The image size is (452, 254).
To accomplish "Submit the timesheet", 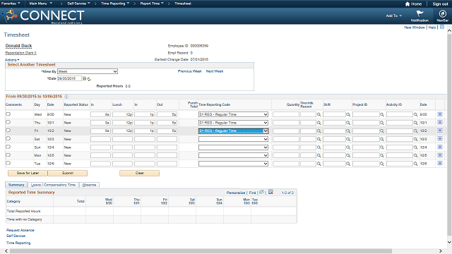I will [68, 173].
